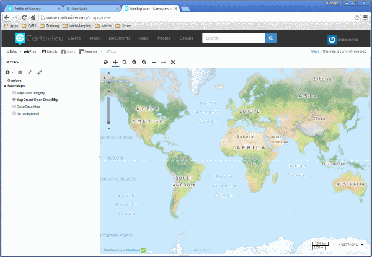
Task: Select MapQuest OpenStreetMap radio button
Action: pyautogui.click(x=14, y=100)
